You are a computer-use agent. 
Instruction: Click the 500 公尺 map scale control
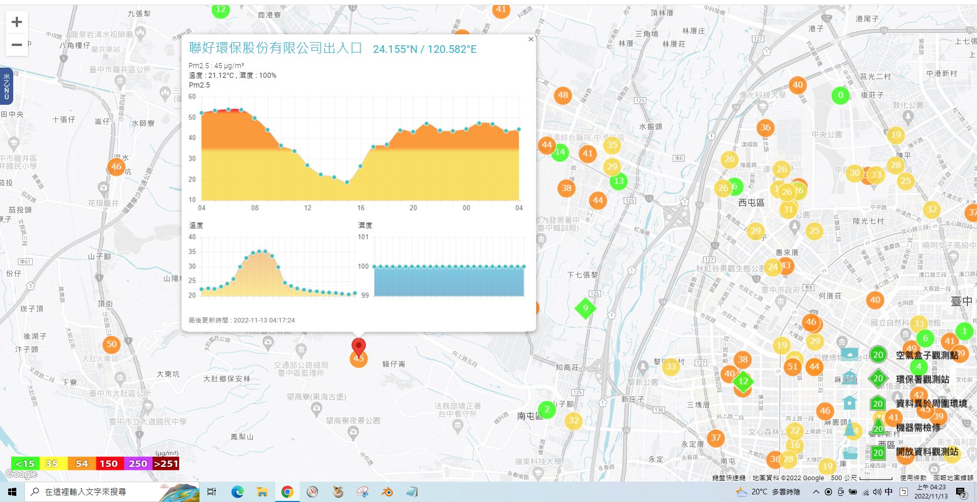861,478
